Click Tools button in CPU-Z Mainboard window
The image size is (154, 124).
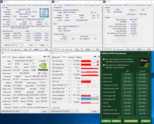pyautogui.click(x=77, y=49)
